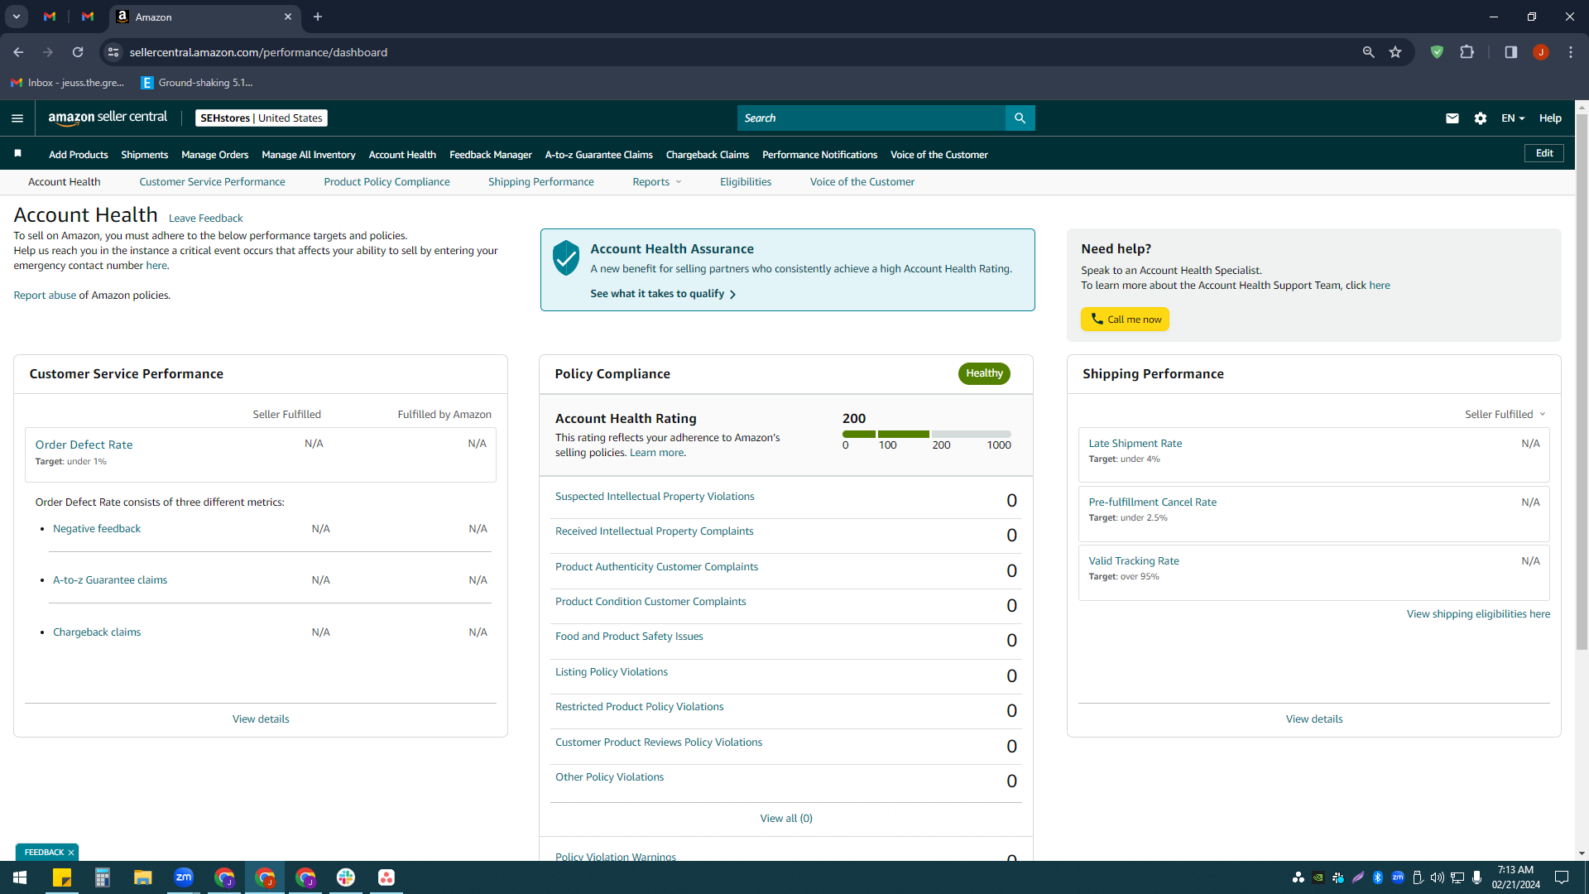Open the Account Health sub-tab
Screen dimensions: 1589x894
pos(64,182)
